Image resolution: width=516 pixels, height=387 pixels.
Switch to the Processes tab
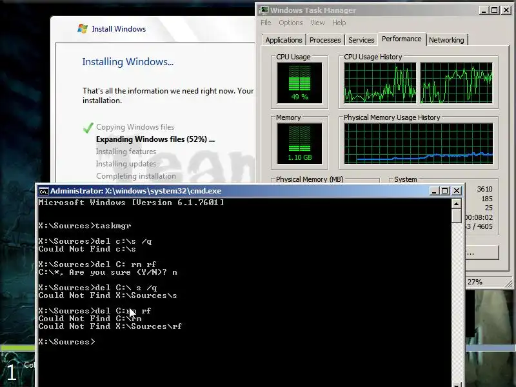(325, 40)
